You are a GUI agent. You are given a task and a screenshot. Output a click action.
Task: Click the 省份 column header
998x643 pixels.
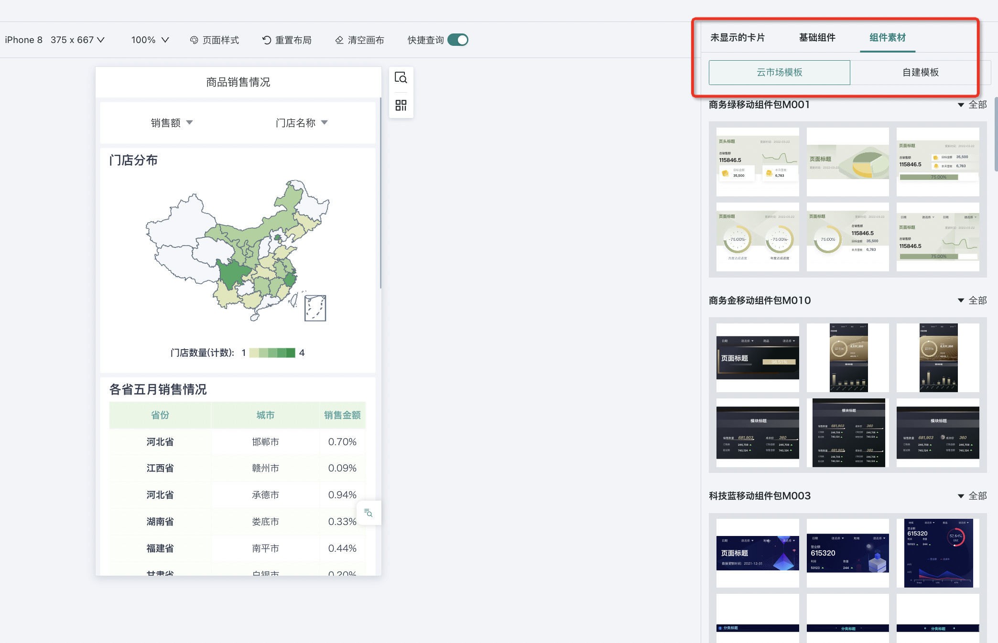pyautogui.click(x=160, y=415)
